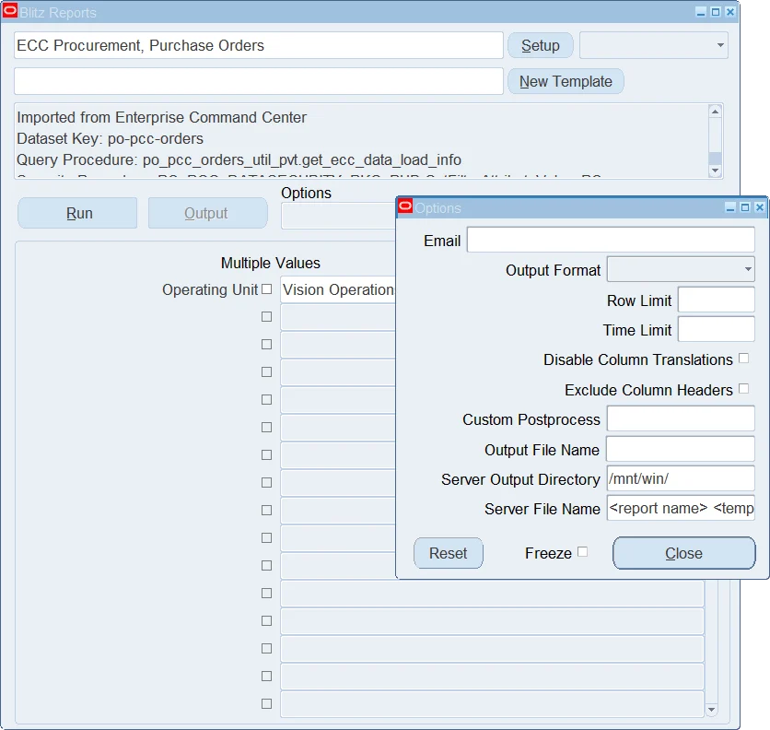Click the report name field ECC Procurement, Purchase Orders
Image resolution: width=770 pixels, height=730 pixels.
tap(259, 45)
